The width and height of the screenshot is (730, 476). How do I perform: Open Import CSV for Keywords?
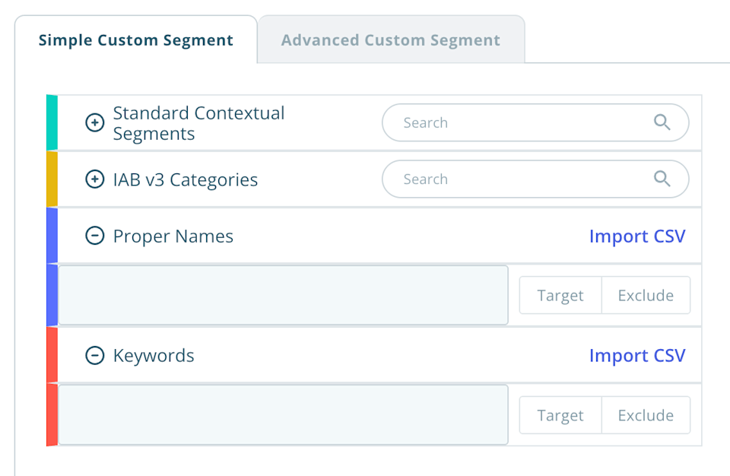coord(637,355)
